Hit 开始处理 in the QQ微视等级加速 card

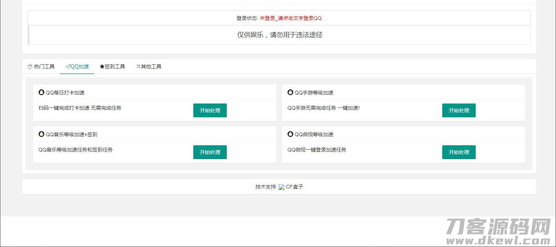click(x=459, y=152)
